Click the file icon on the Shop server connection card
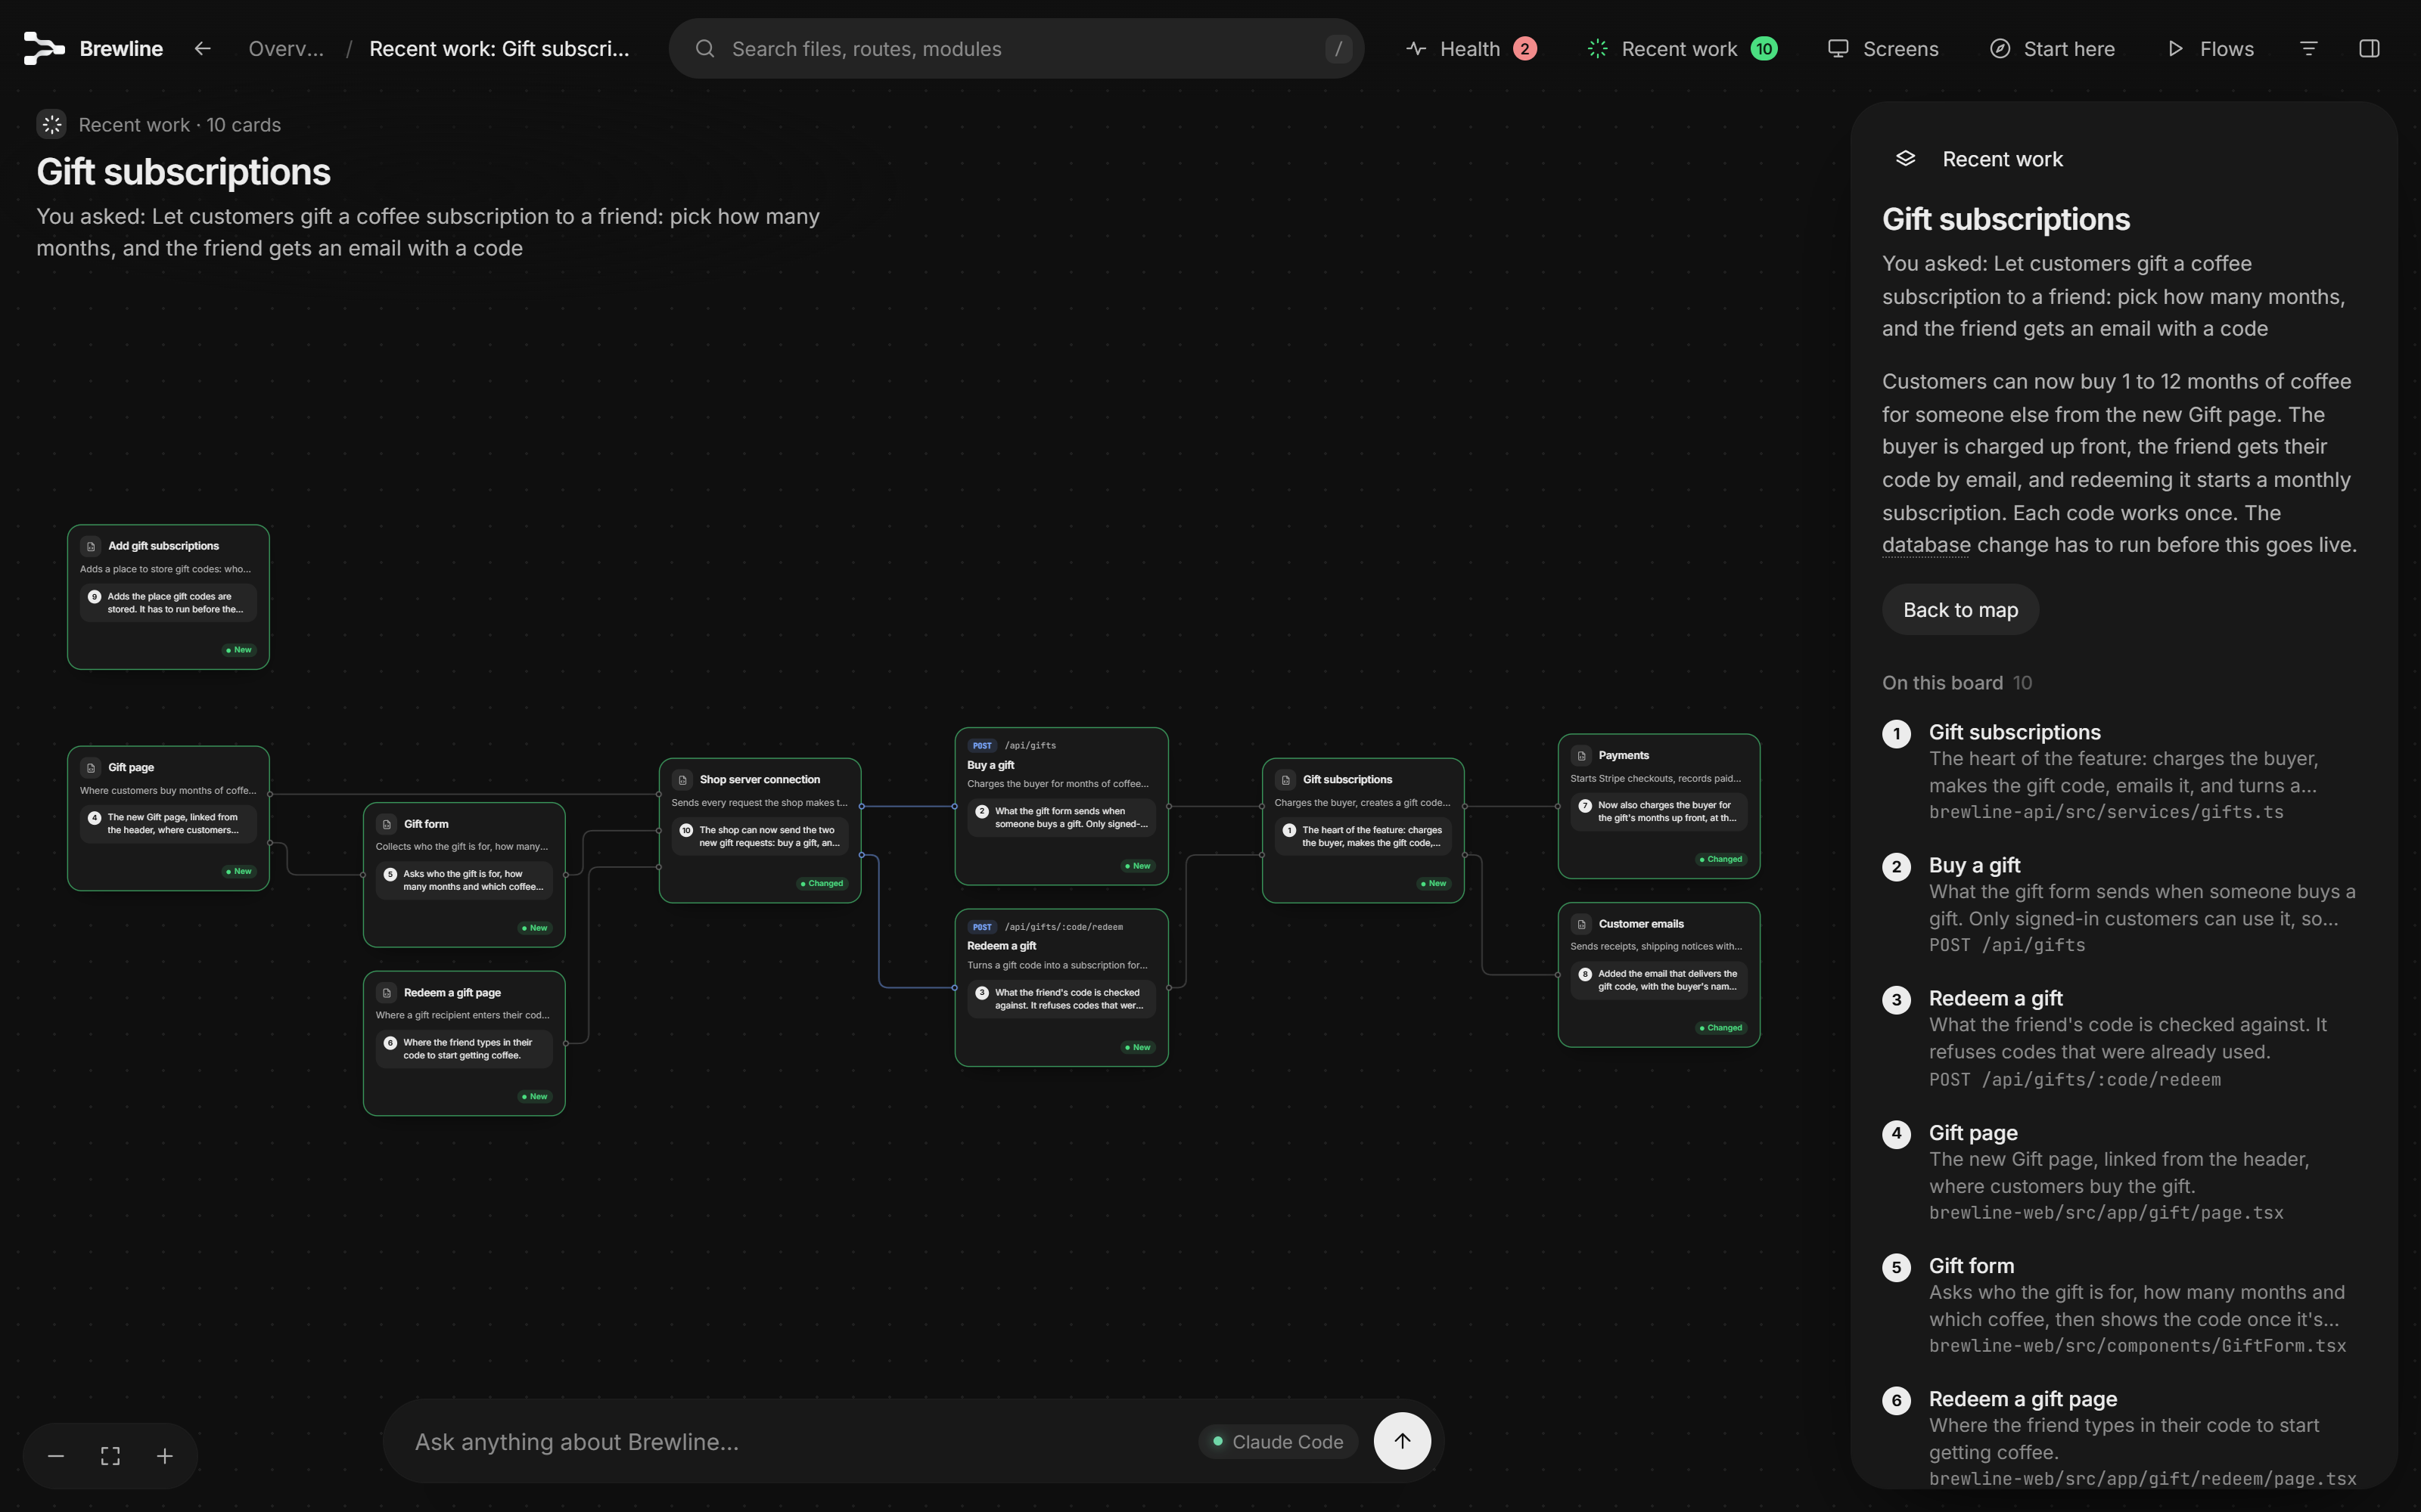This screenshot has height=1512, width=2421. click(x=682, y=780)
